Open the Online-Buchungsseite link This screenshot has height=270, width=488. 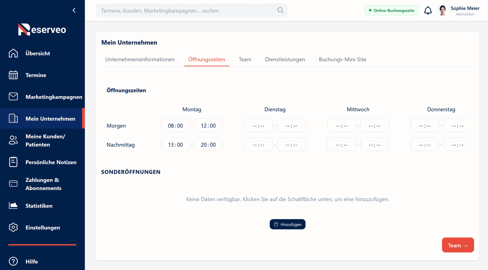(391, 11)
